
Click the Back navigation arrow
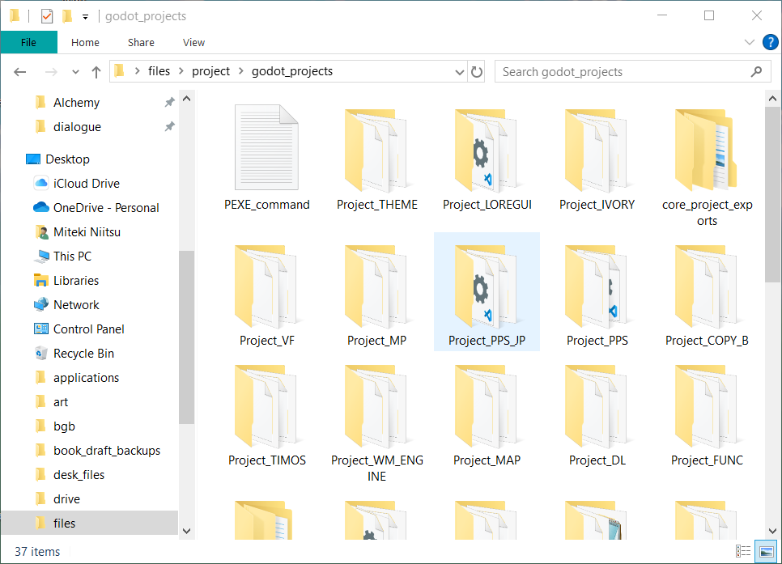20,72
